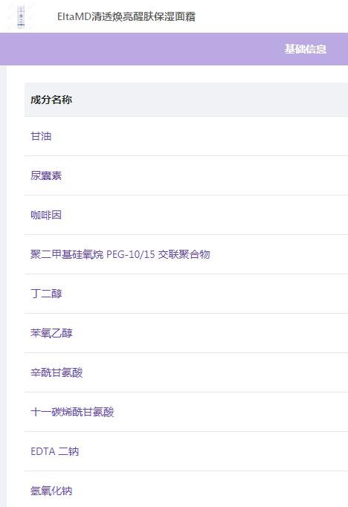This screenshot has width=348, height=507.
Task: Open ingredient link 苯氧乙醇
Action: click(x=51, y=333)
